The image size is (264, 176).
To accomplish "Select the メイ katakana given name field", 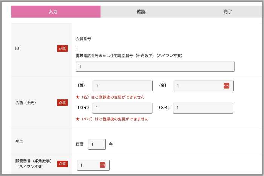I will 203,108.
